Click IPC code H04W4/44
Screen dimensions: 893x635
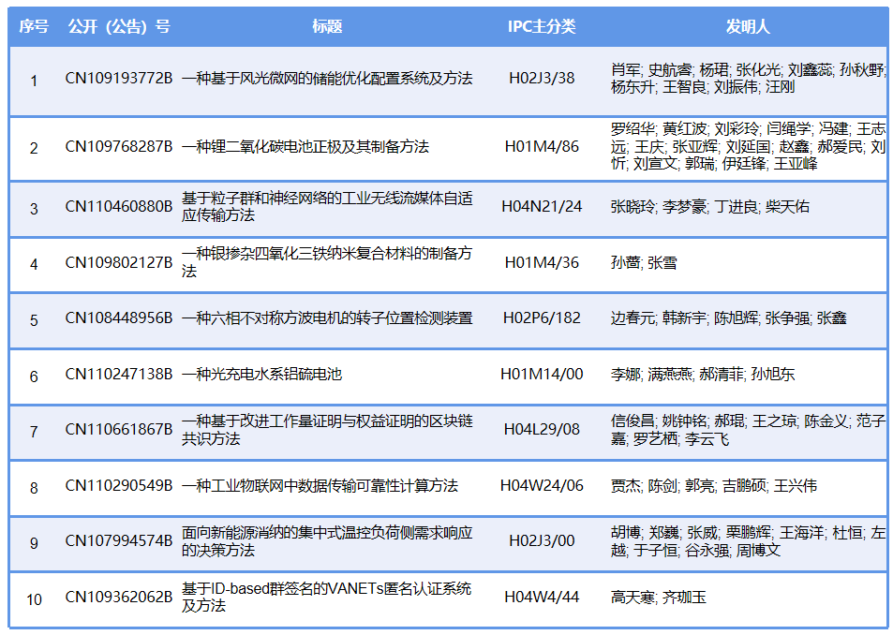tap(542, 597)
